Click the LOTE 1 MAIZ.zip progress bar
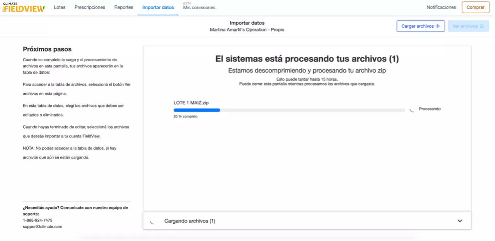 click(289, 110)
